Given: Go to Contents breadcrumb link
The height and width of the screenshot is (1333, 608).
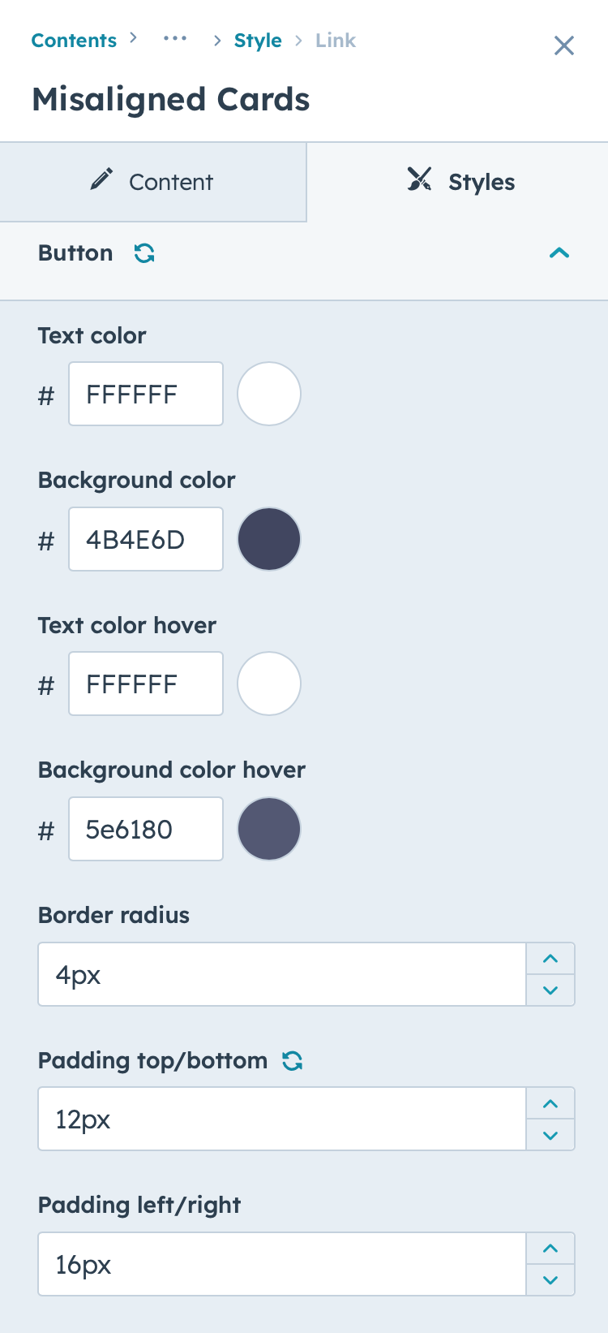Looking at the screenshot, I should coord(74,40).
